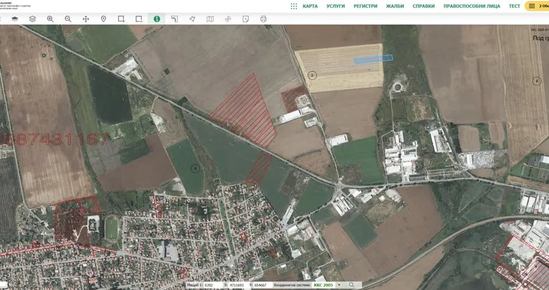Select the location pin marker tool
The image size is (549, 290).
pyautogui.click(x=103, y=19)
